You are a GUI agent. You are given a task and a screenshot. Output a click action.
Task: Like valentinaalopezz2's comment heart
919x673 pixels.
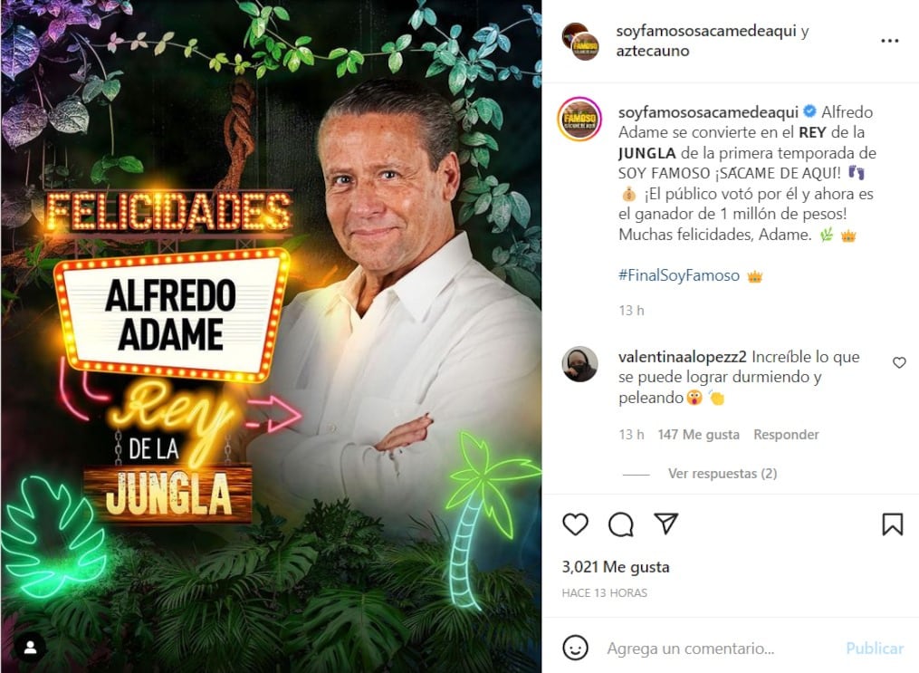[899, 363]
